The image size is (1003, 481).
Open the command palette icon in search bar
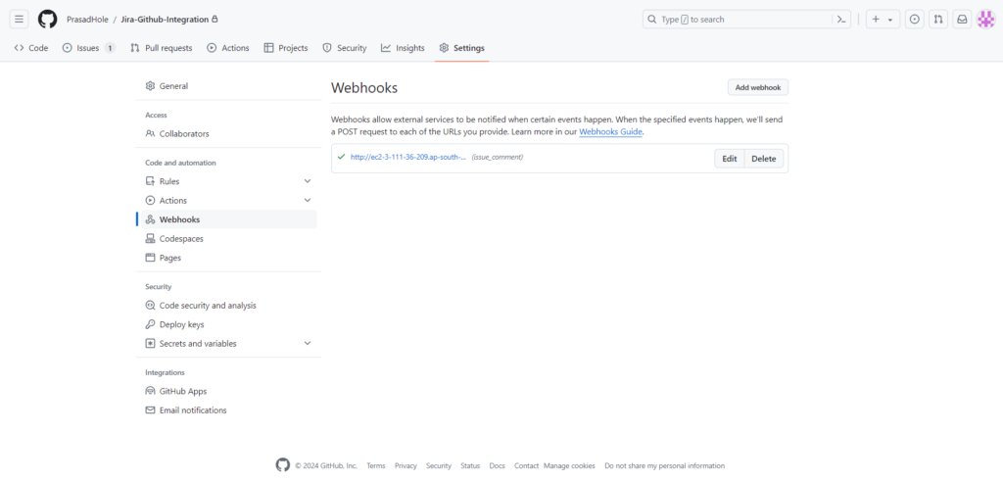click(x=841, y=20)
